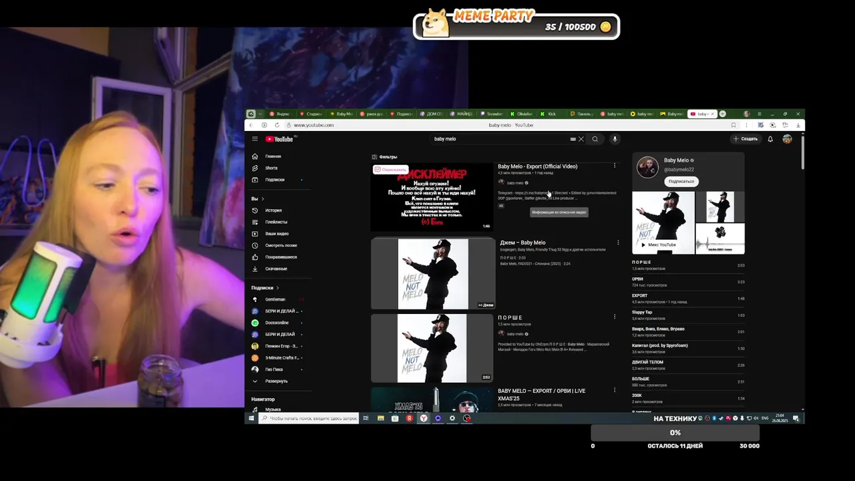Click the Windows taskbar search box
855x481 pixels.
tap(309, 418)
